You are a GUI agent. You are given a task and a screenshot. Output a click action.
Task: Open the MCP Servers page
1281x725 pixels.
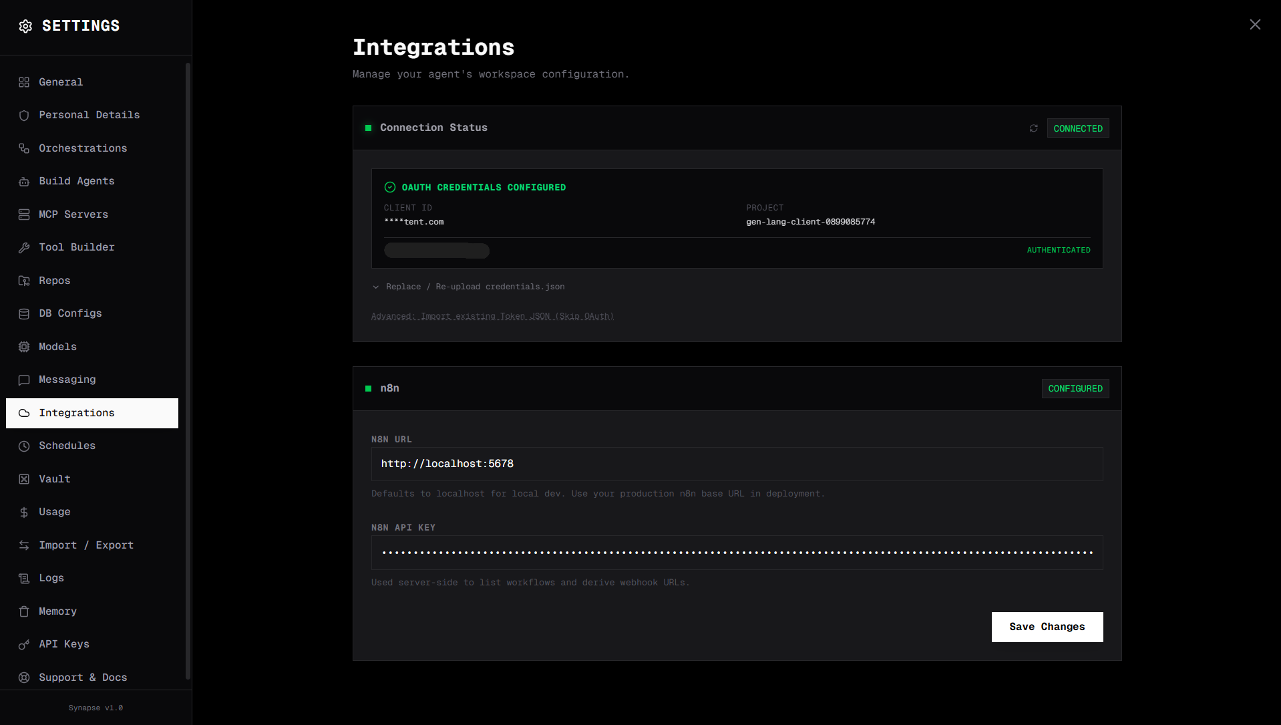point(92,214)
